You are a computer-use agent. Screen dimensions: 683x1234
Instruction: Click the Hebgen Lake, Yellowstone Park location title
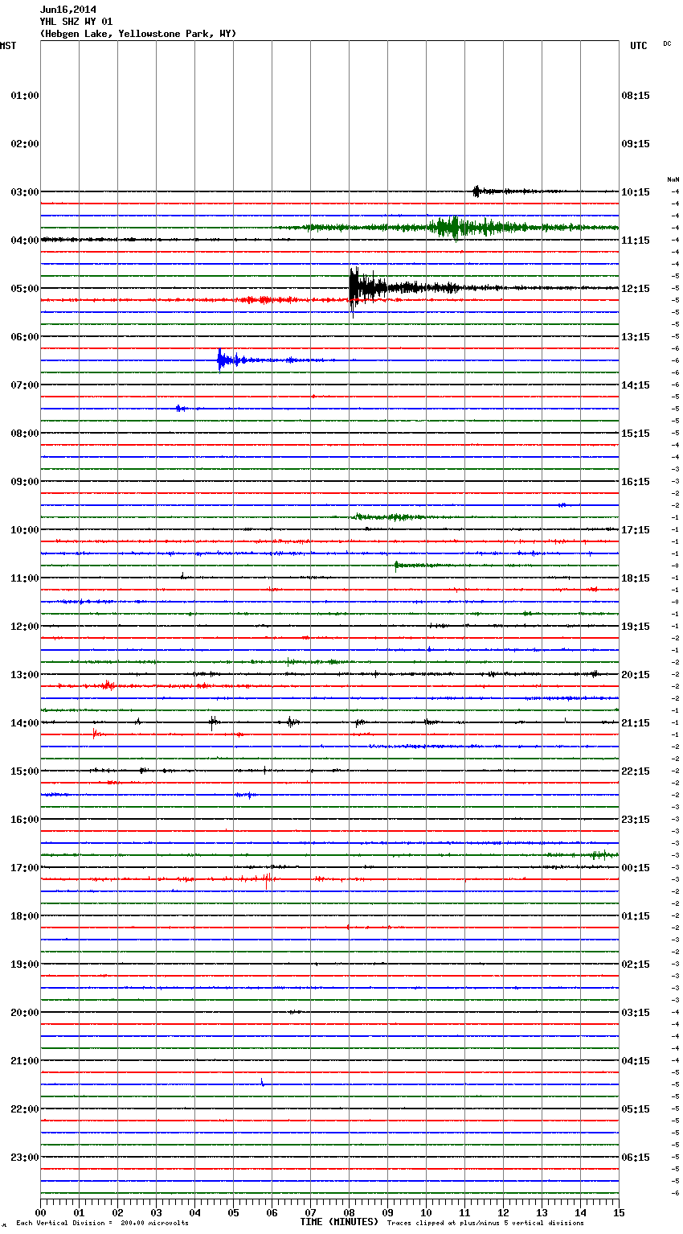coord(138,34)
